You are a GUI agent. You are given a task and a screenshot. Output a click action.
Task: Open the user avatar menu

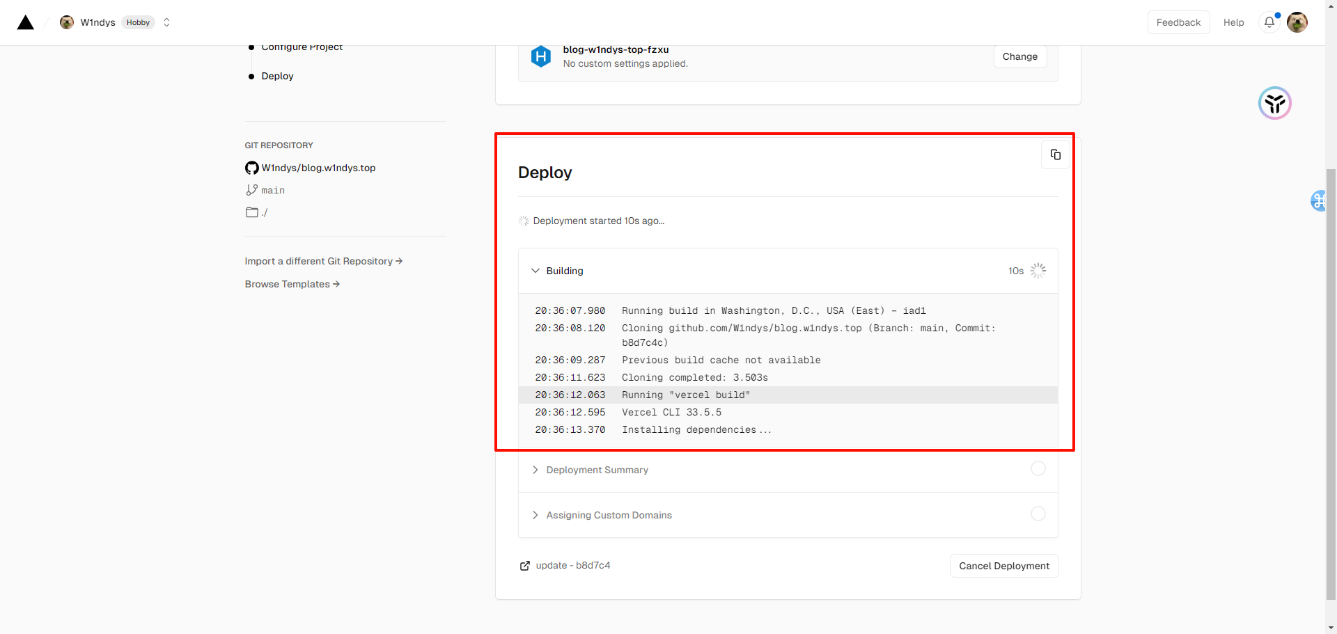(x=1297, y=22)
